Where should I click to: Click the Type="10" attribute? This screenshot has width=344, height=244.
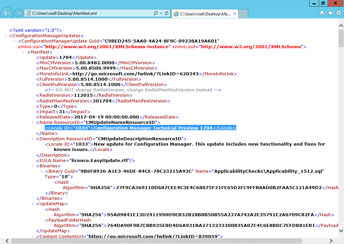pos(57,177)
